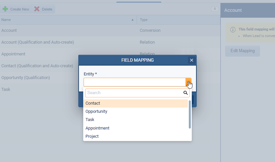
Task: Open Account (Qualification and Auto-create) row
Action: [37, 42]
